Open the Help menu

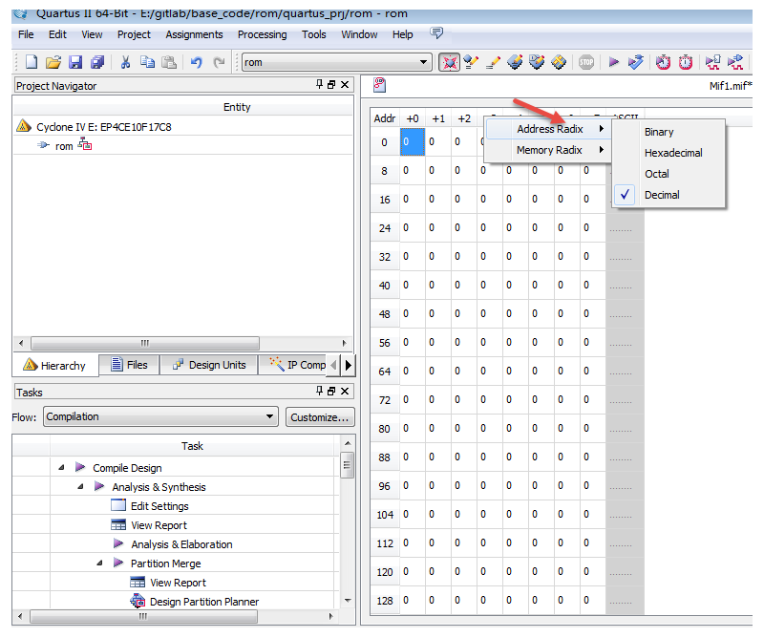click(402, 34)
